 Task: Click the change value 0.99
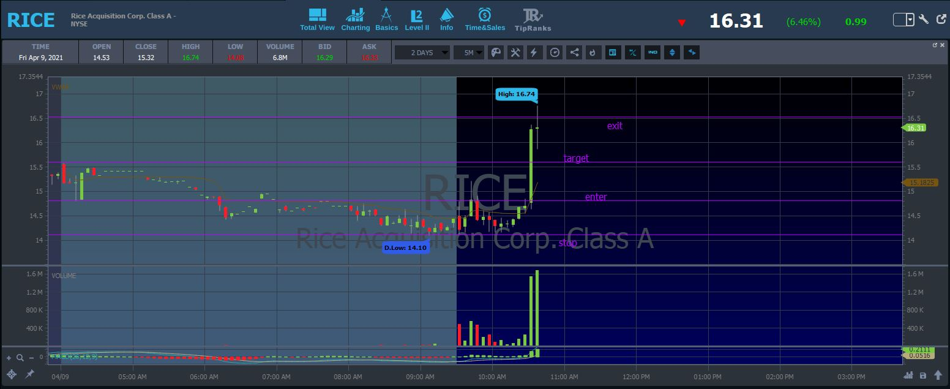coord(856,21)
